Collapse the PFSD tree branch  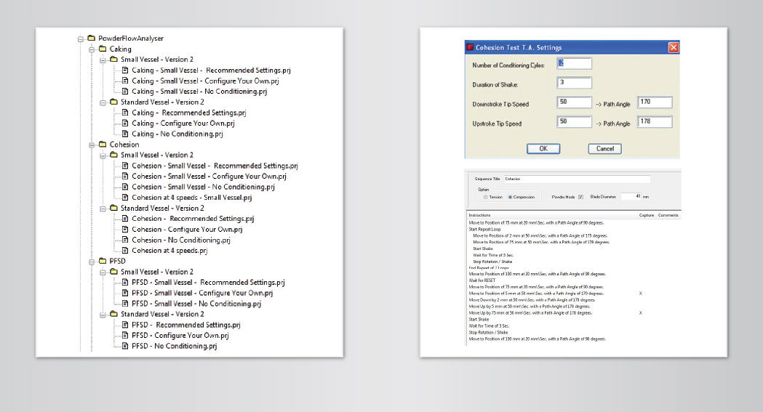[x=92, y=261]
